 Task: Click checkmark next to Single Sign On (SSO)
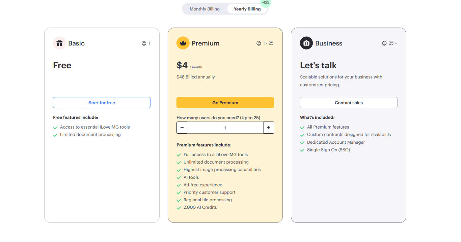(302, 150)
